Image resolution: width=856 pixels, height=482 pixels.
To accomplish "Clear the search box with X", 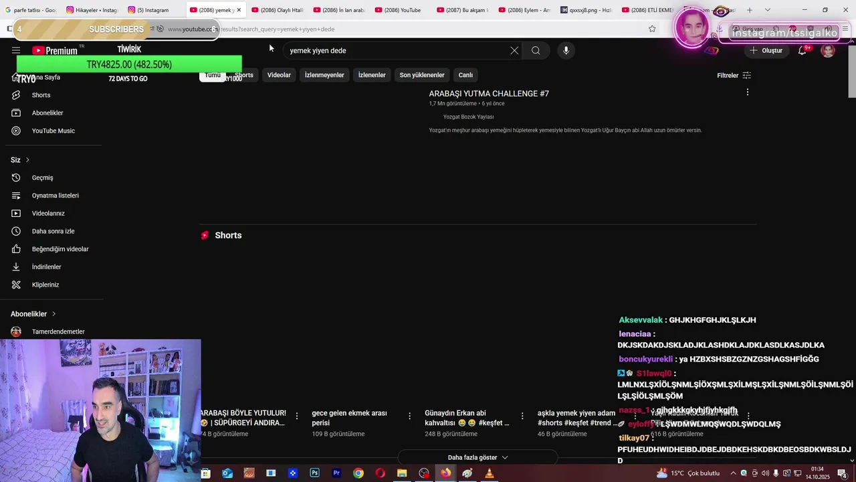I will point(514,50).
